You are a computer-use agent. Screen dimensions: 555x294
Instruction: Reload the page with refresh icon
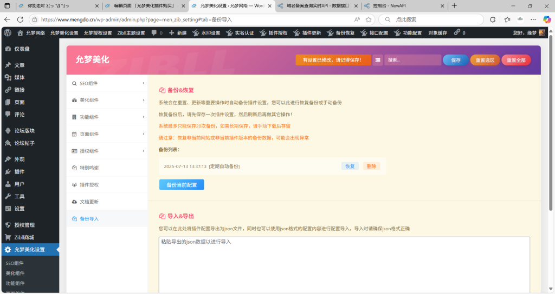pyautogui.click(x=20, y=19)
